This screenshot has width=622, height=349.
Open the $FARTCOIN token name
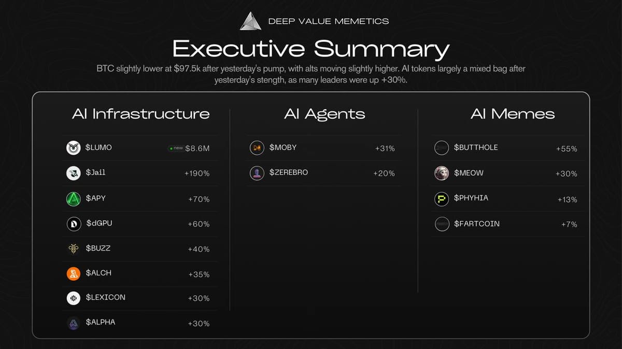[x=476, y=224]
